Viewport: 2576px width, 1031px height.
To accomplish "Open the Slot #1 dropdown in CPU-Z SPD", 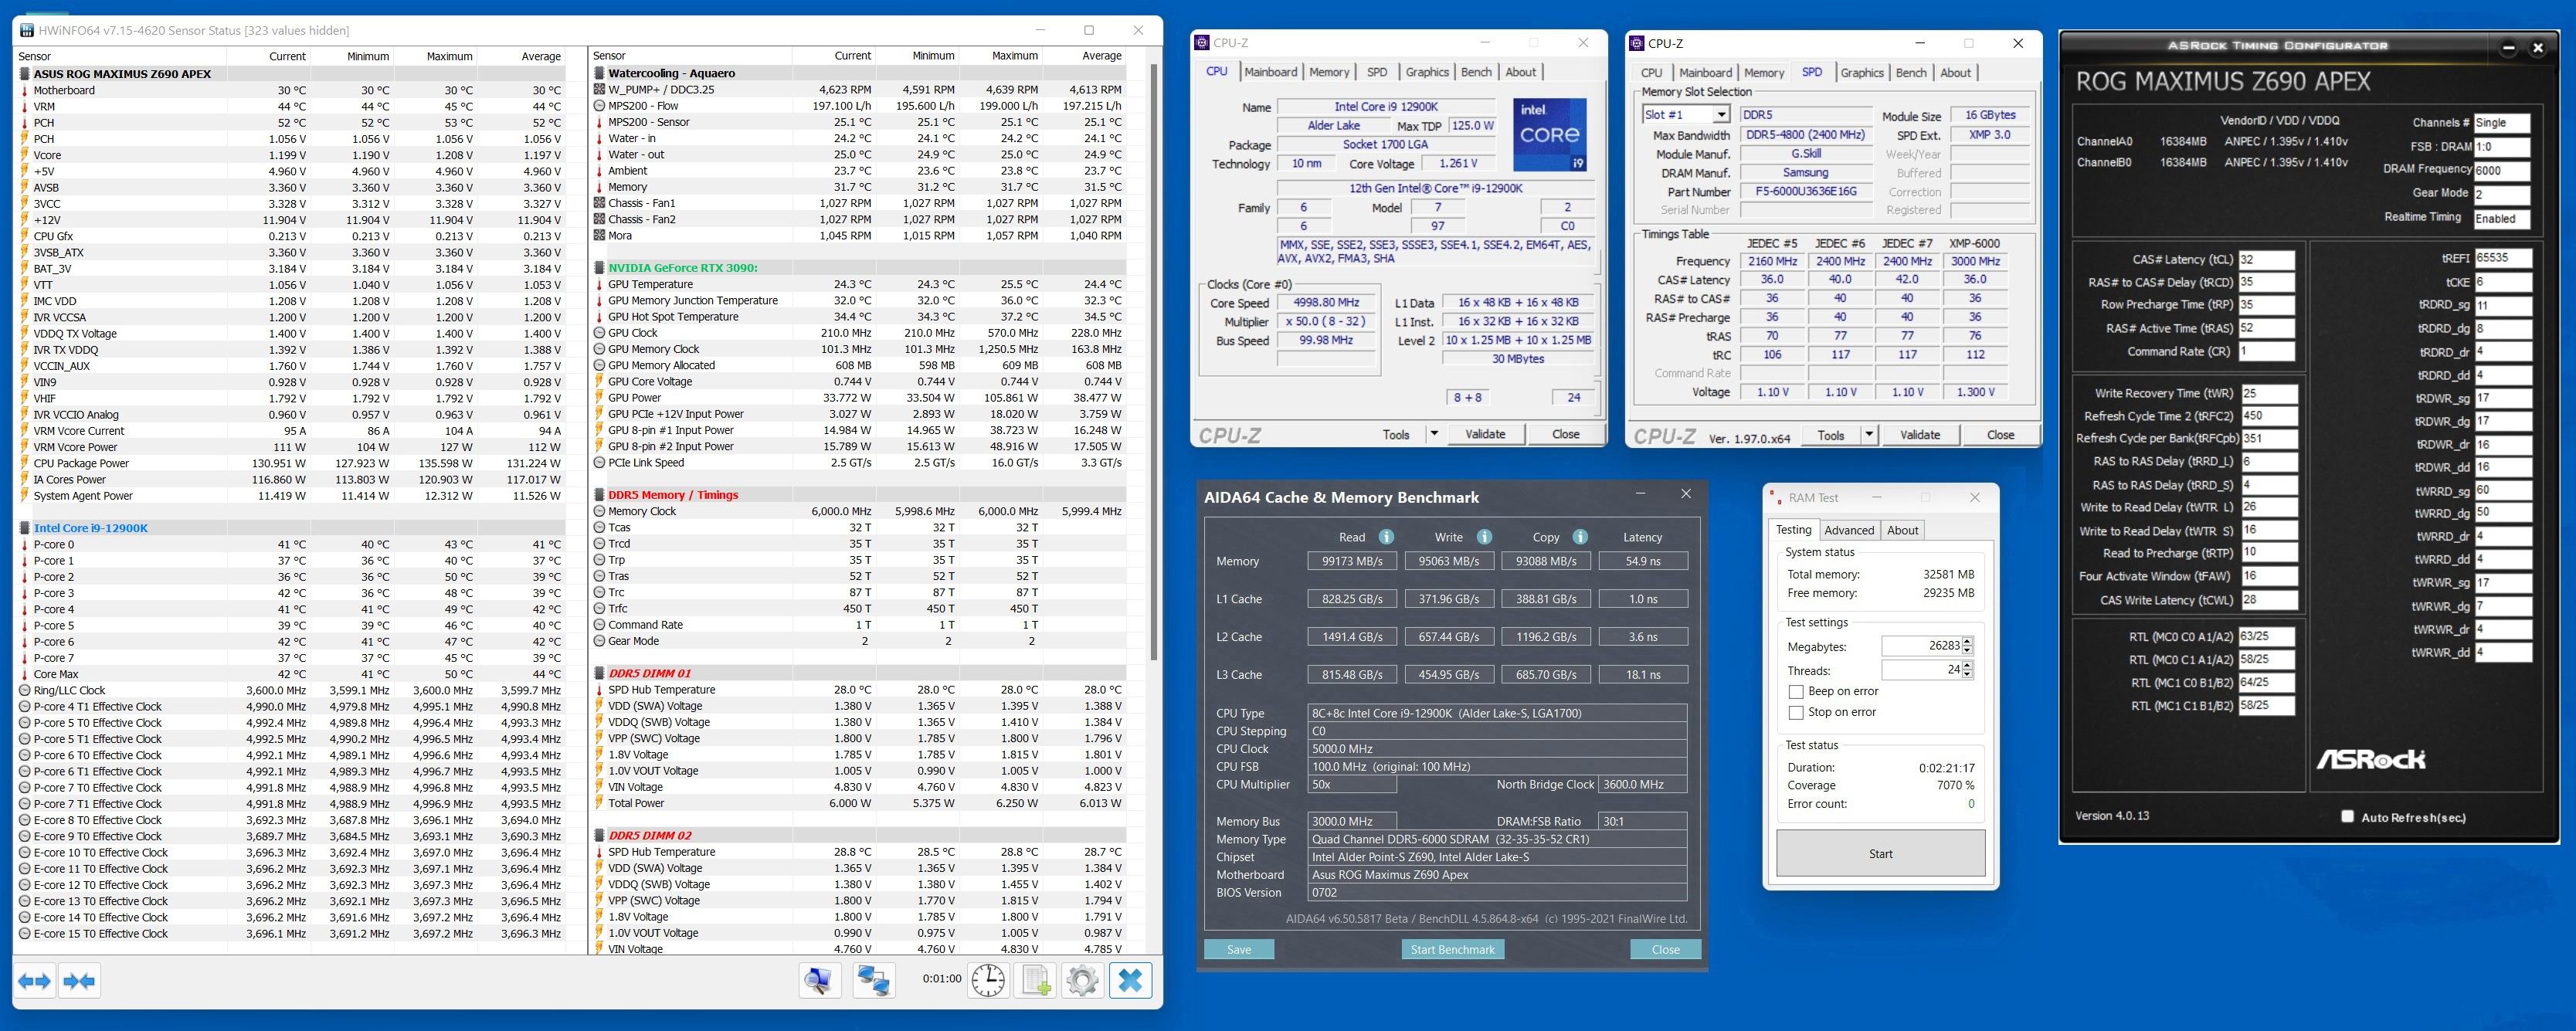I will 1721,115.
